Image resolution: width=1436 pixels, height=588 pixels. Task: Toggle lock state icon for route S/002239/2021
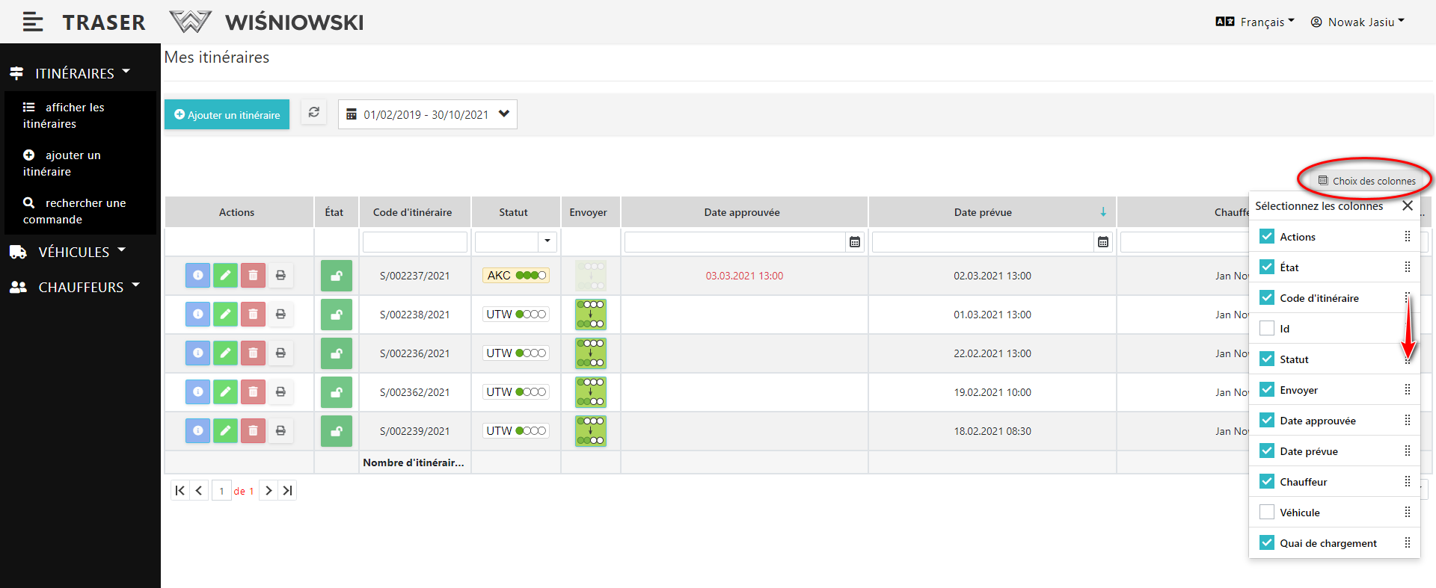pyautogui.click(x=337, y=431)
